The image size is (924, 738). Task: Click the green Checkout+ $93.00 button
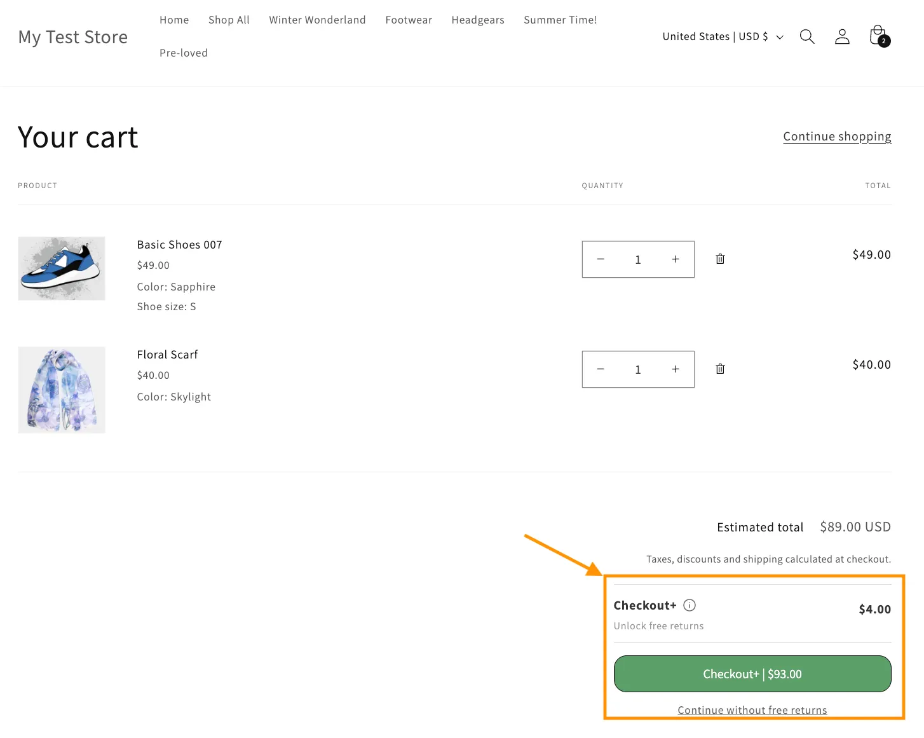coord(752,674)
